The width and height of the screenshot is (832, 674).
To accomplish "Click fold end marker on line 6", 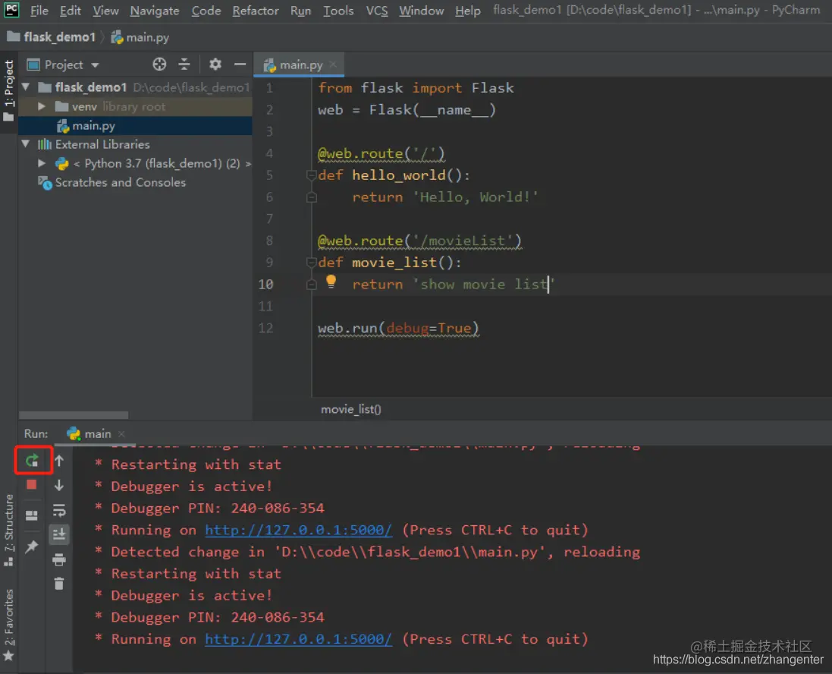I will point(312,197).
